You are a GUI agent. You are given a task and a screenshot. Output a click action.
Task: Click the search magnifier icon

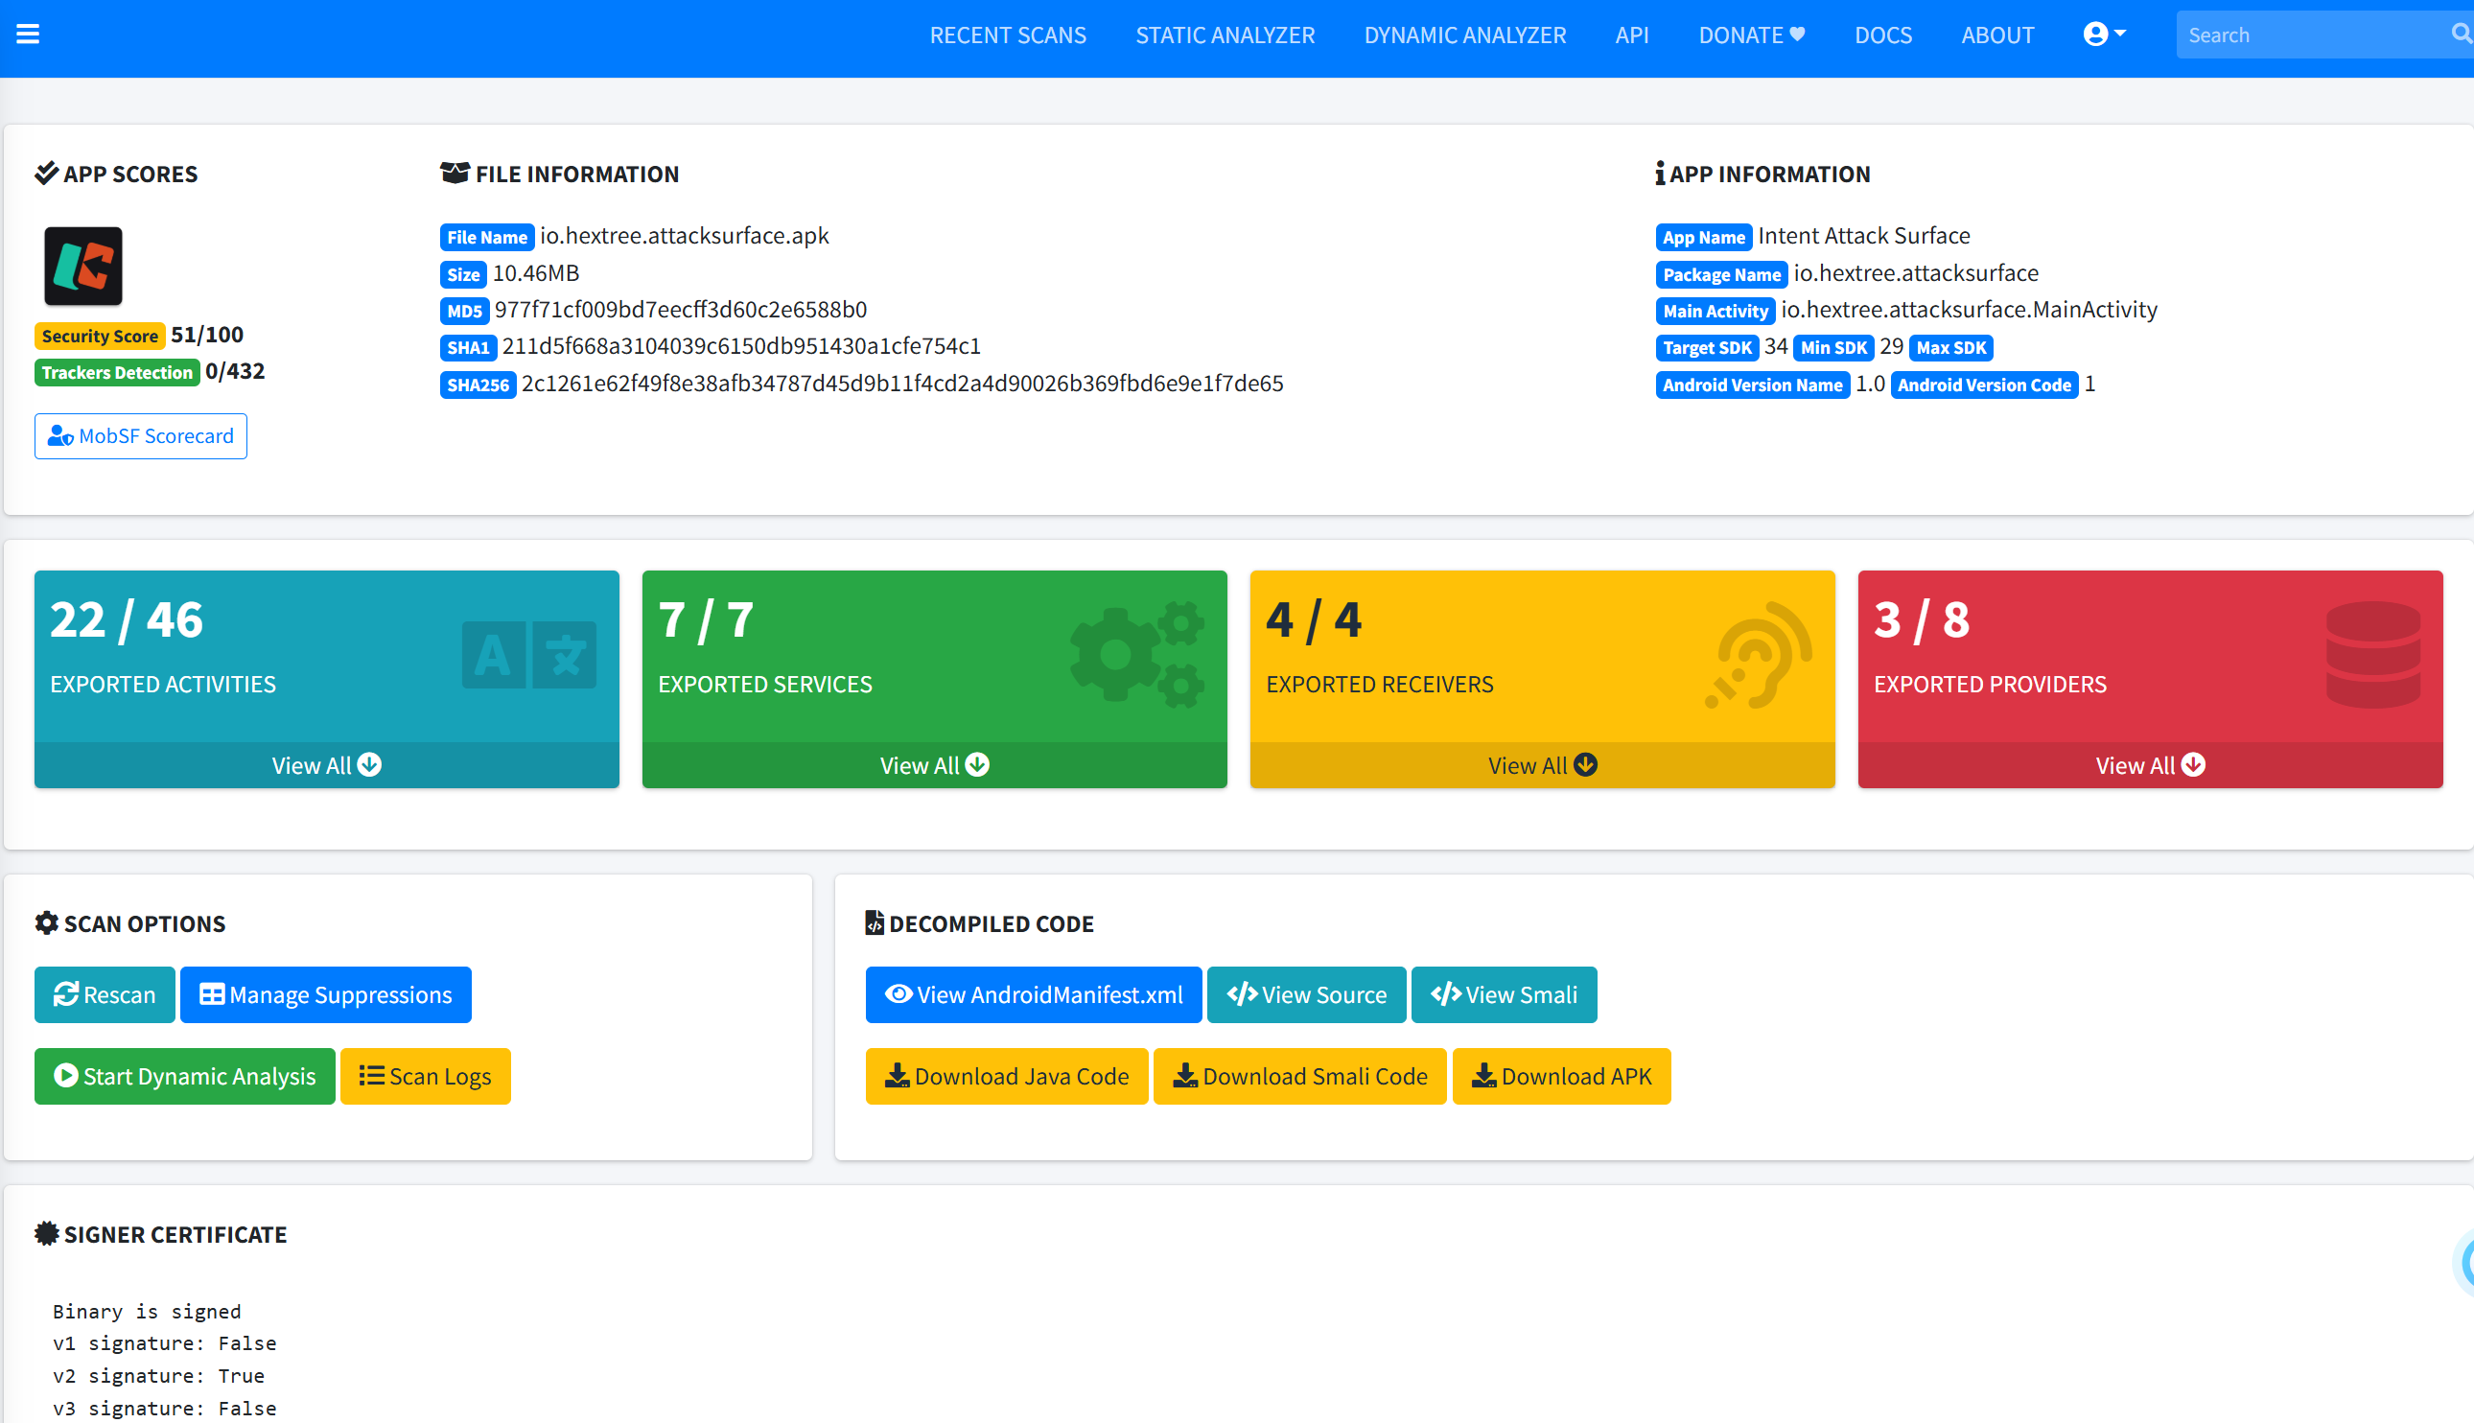pyautogui.click(x=2461, y=35)
